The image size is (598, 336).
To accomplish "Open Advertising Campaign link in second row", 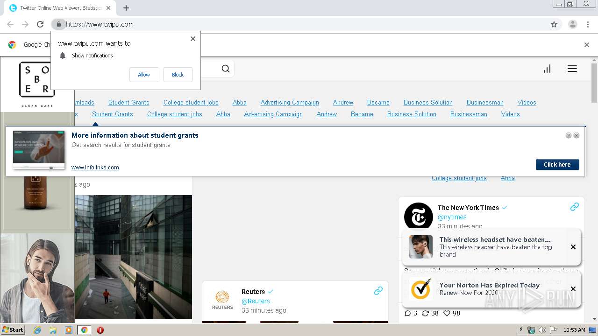I will (x=273, y=114).
